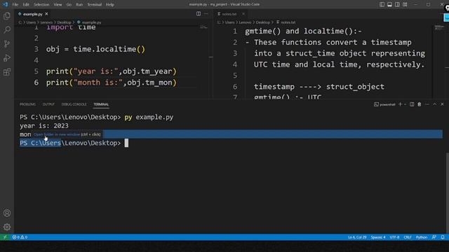Open the Go menu

(x=69, y=4)
